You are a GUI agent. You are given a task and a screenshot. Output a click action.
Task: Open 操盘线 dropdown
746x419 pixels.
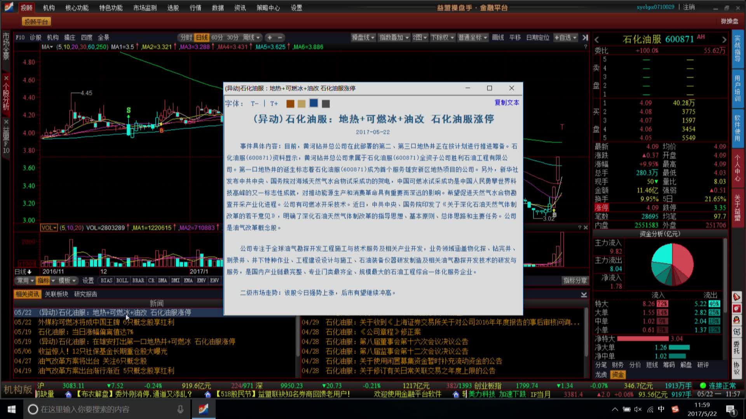(363, 38)
